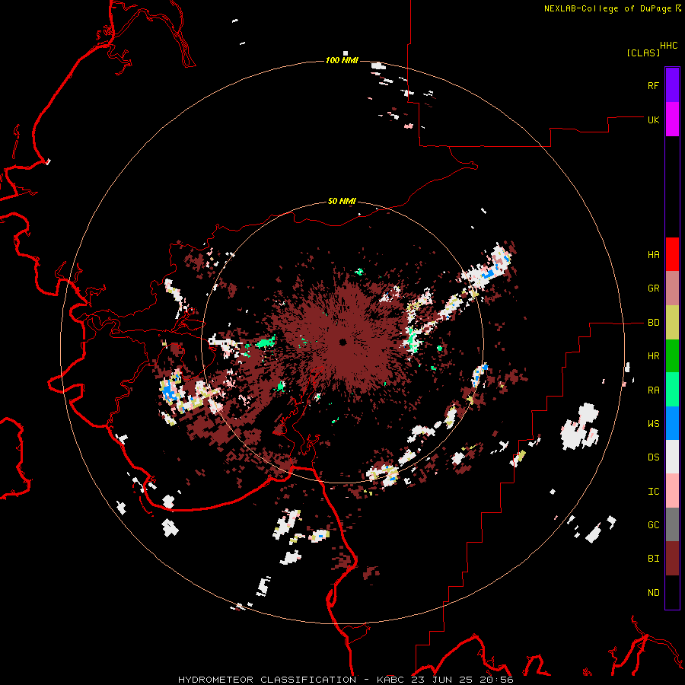
Task: Select the yellow BD big-drops color swatch
Action: 672,323
